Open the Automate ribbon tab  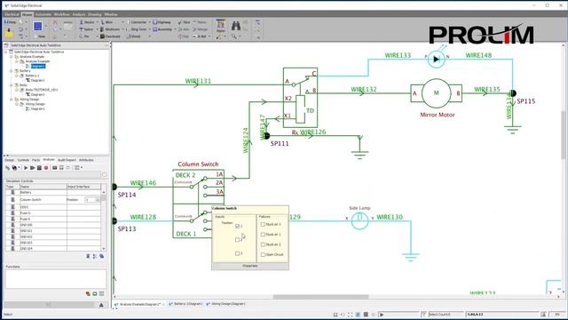pyautogui.click(x=43, y=14)
